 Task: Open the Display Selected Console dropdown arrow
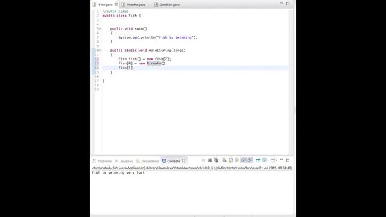pos(268,160)
